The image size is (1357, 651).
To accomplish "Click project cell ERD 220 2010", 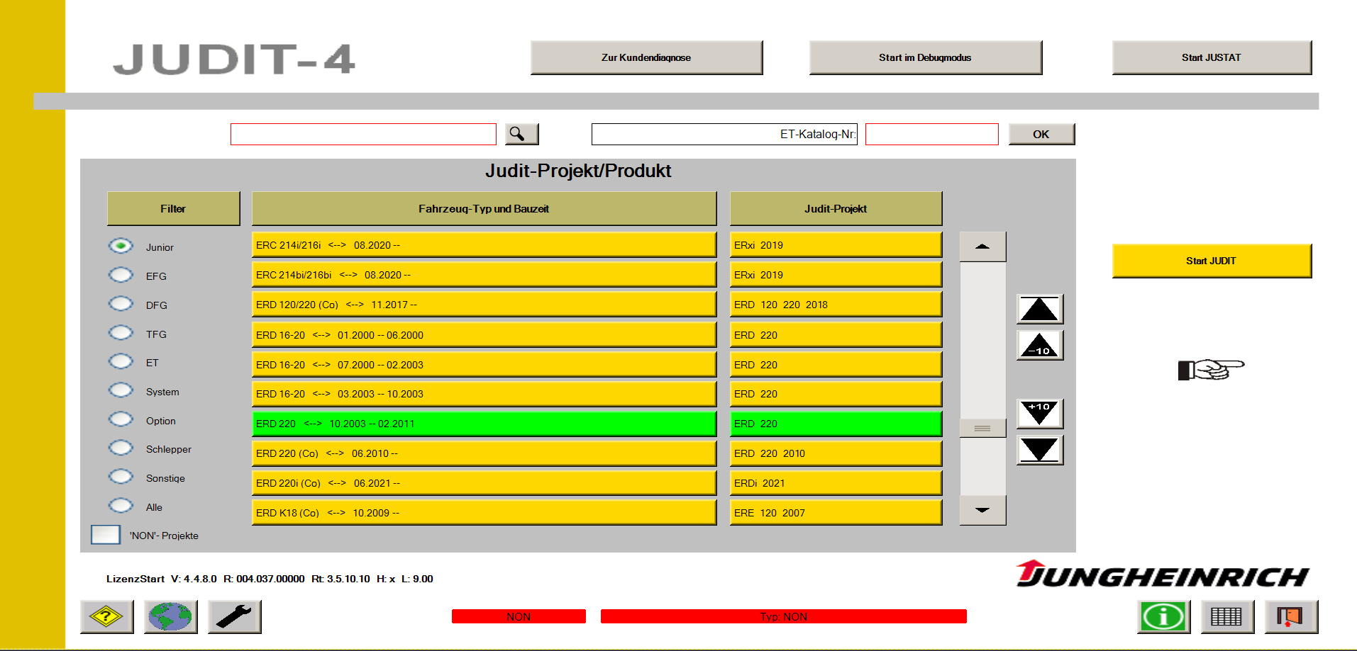I will click(x=836, y=453).
